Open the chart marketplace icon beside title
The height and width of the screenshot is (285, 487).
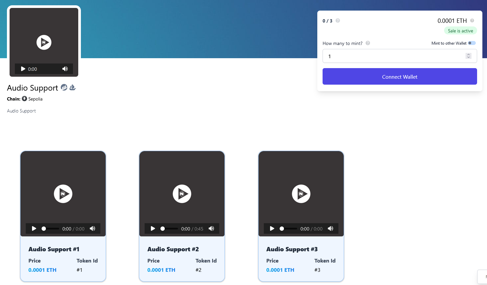(x=64, y=88)
